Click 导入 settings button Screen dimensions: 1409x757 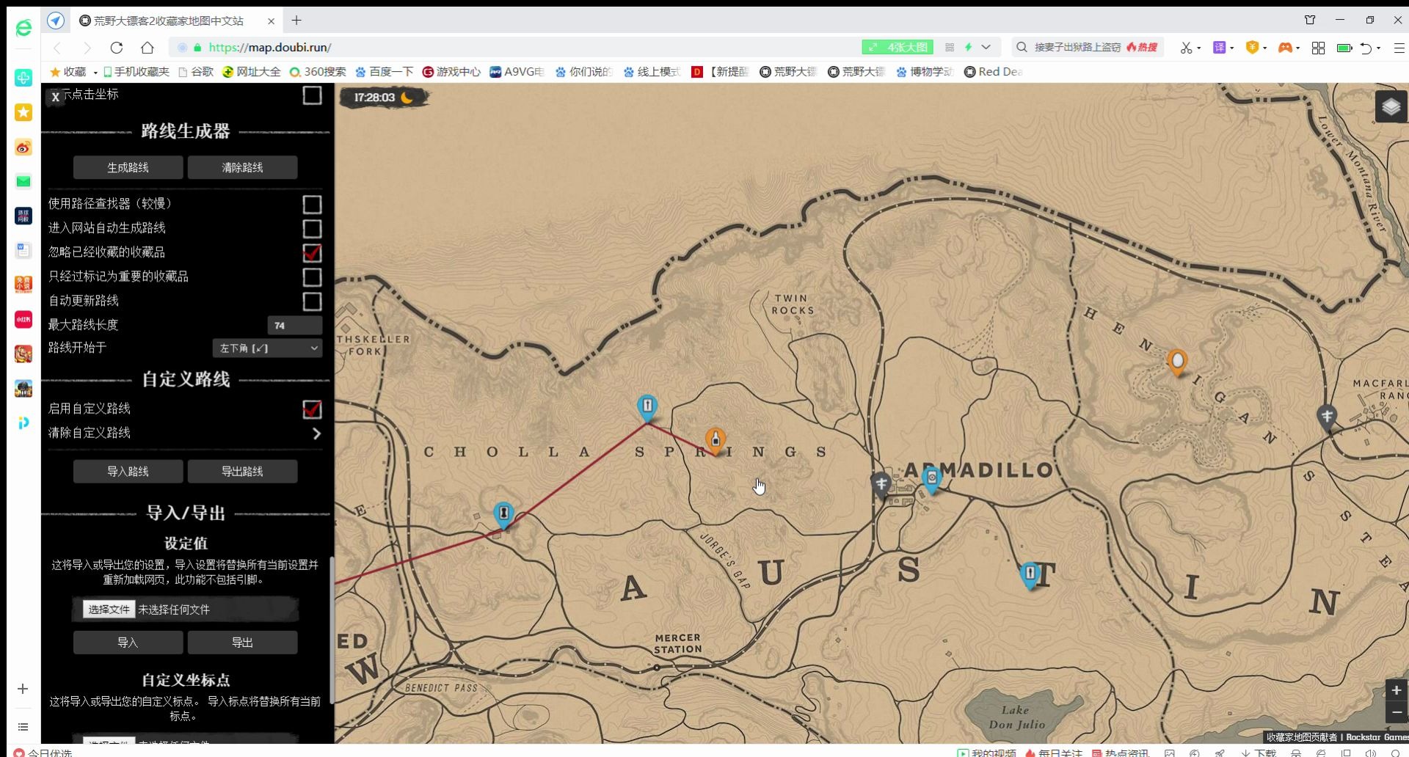tap(128, 642)
